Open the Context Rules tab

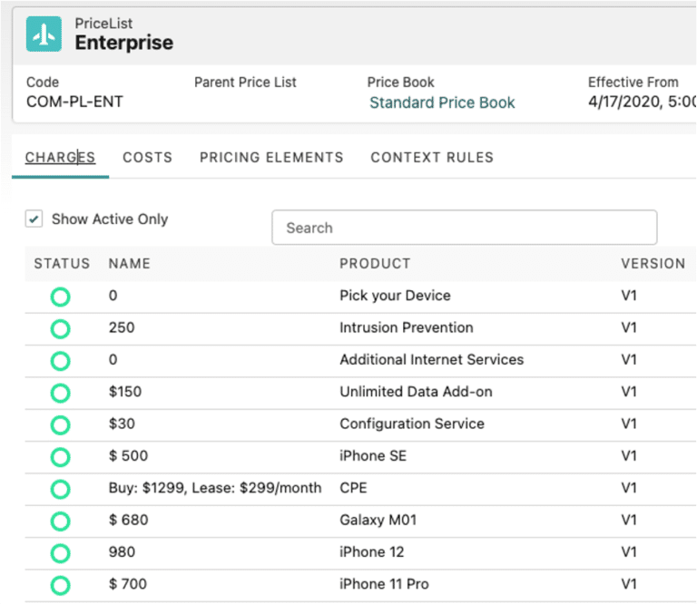(432, 157)
